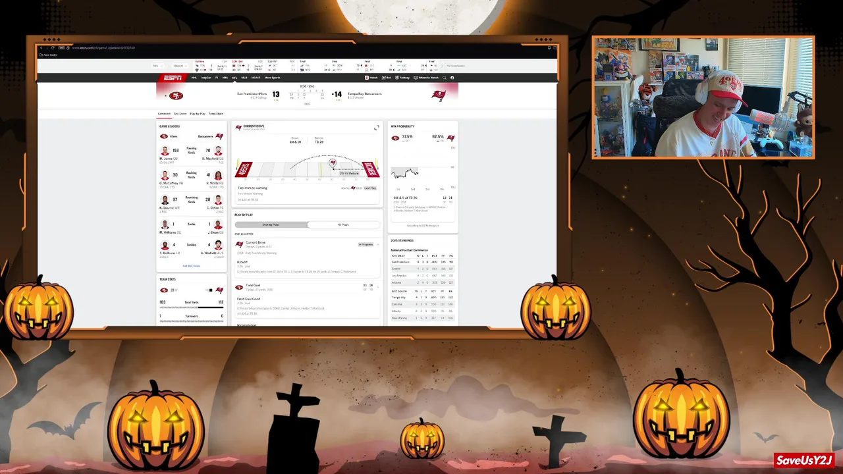Click the San Francisco 49ers logo in the scoreboard header
Image resolution: width=843 pixels, height=474 pixels.
coord(176,95)
